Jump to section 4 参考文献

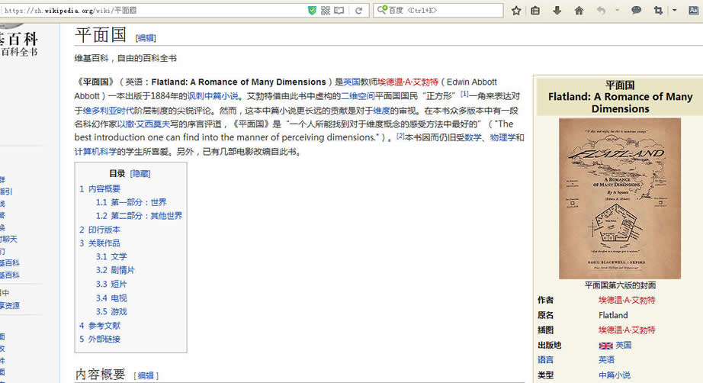click(100, 326)
